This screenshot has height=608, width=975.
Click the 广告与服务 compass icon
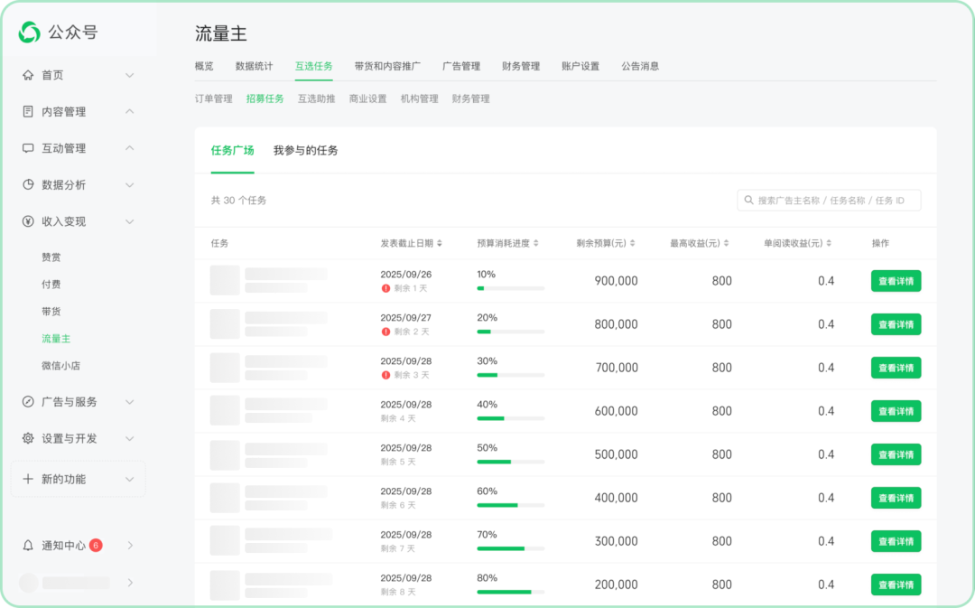(28, 402)
